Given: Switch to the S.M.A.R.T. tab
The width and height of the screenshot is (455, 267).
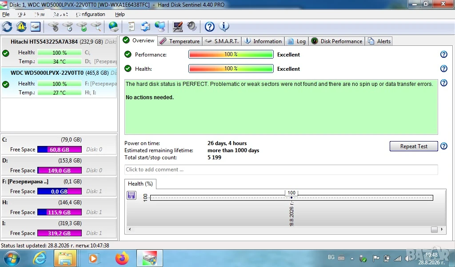Looking at the screenshot, I should (222, 41).
